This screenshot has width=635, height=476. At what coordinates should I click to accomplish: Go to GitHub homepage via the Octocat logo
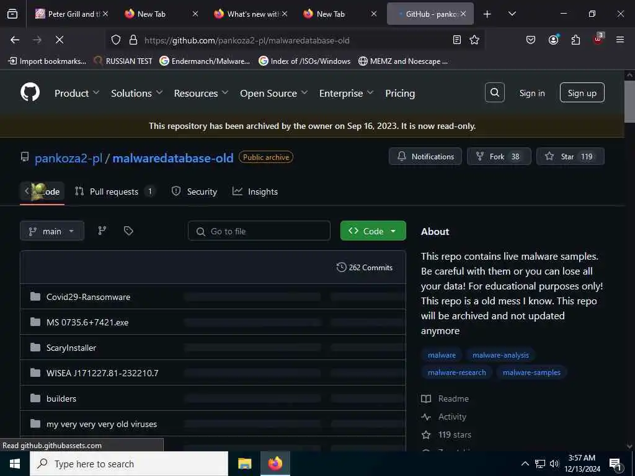30,93
